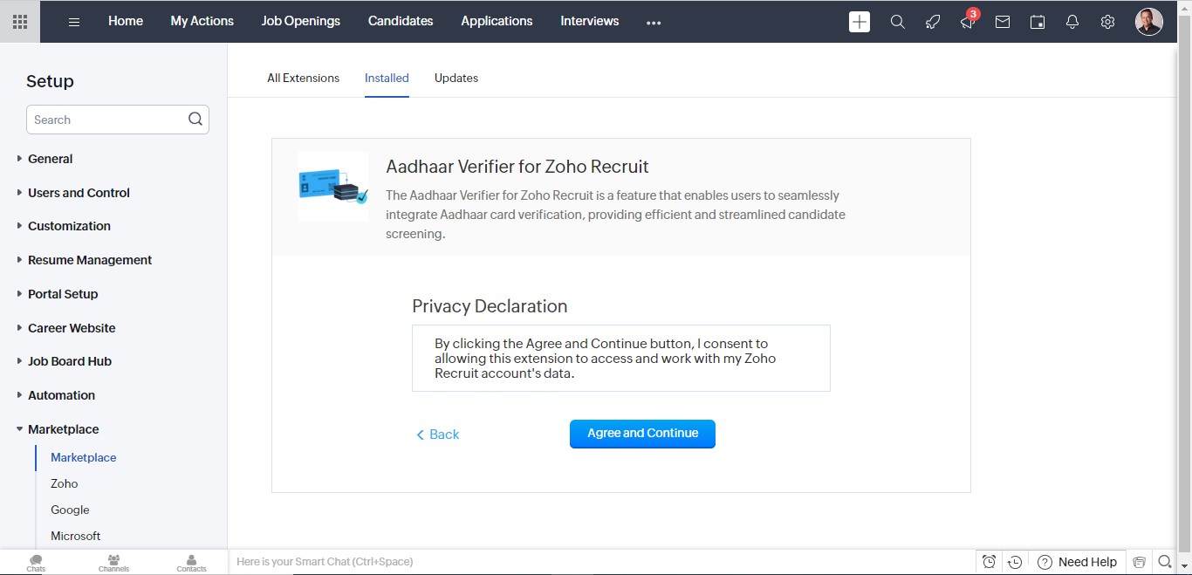The image size is (1192, 575).
Task: Select the Installed tab
Action: click(x=387, y=78)
